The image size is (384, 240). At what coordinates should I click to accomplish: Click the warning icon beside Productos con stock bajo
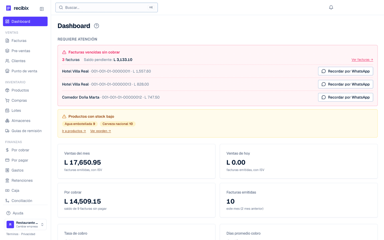(64, 117)
